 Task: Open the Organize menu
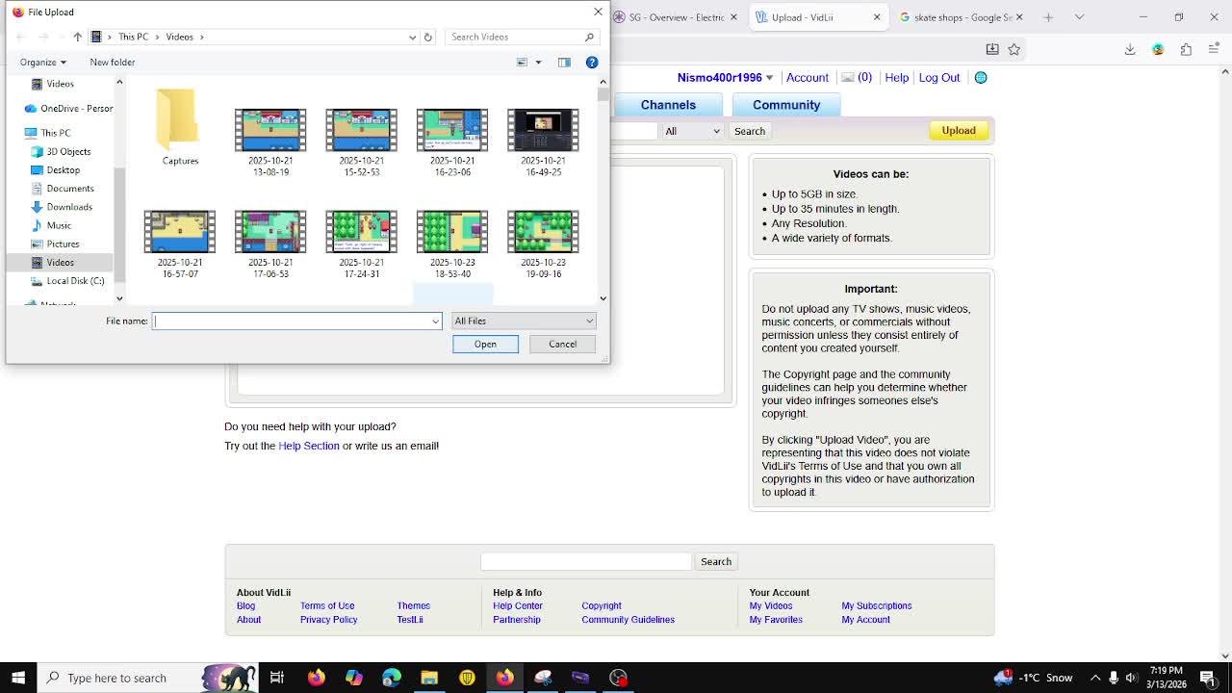[x=42, y=62]
